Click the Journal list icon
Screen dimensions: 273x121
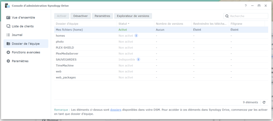(8, 35)
